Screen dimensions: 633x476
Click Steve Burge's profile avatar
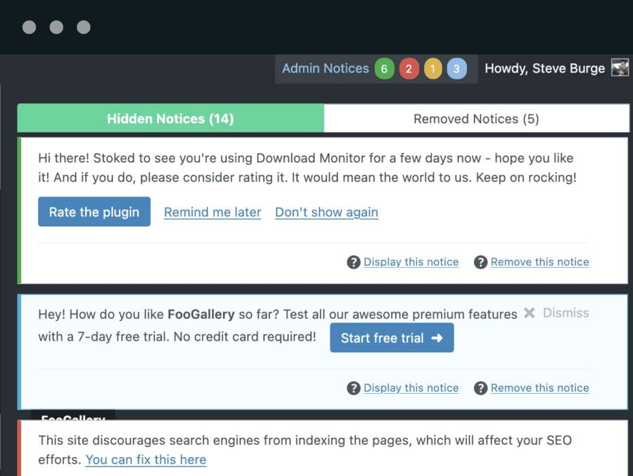[619, 68]
